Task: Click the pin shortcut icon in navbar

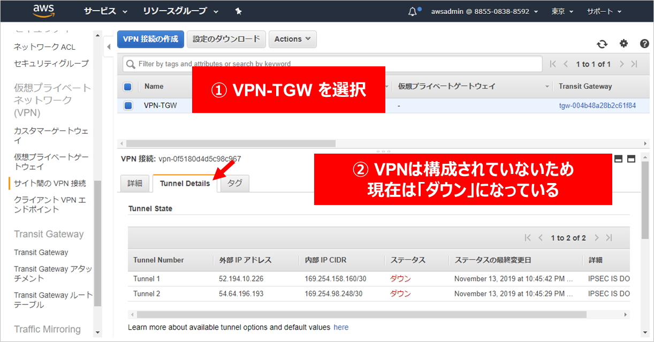Action: [239, 11]
